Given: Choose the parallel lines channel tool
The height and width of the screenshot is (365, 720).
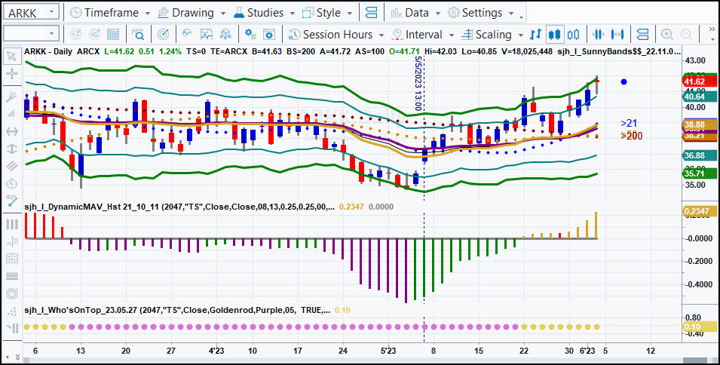Looking at the screenshot, I should 11,166.
